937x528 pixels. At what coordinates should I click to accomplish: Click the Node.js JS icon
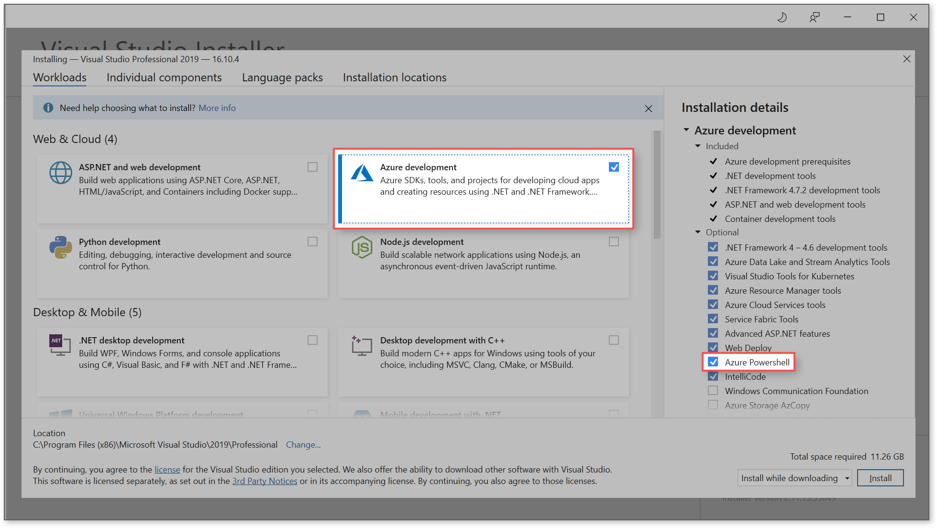pyautogui.click(x=362, y=247)
